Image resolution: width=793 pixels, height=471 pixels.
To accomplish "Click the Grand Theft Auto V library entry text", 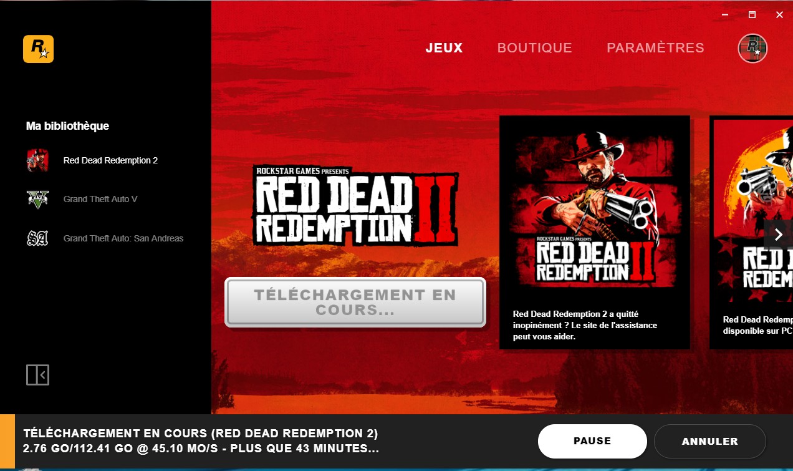I will click(x=100, y=199).
